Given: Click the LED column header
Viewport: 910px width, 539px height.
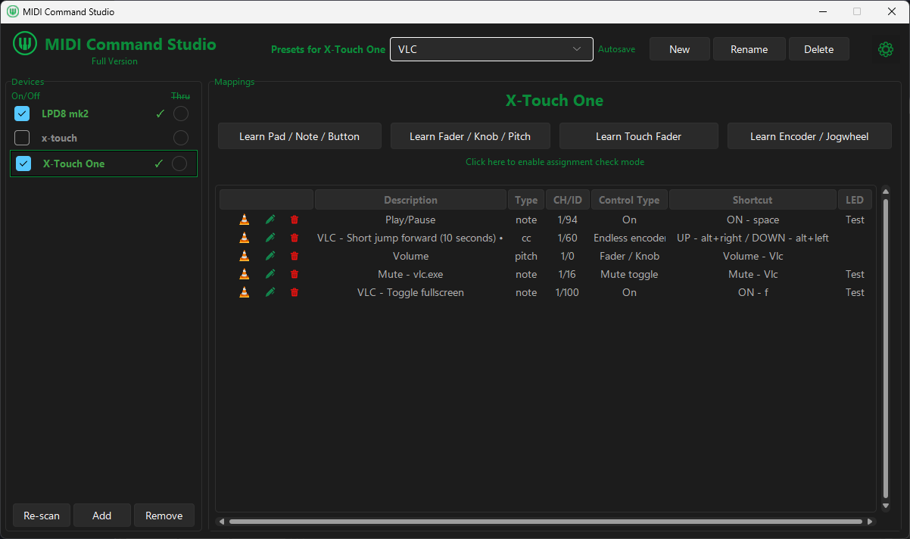Looking at the screenshot, I should tap(855, 200).
